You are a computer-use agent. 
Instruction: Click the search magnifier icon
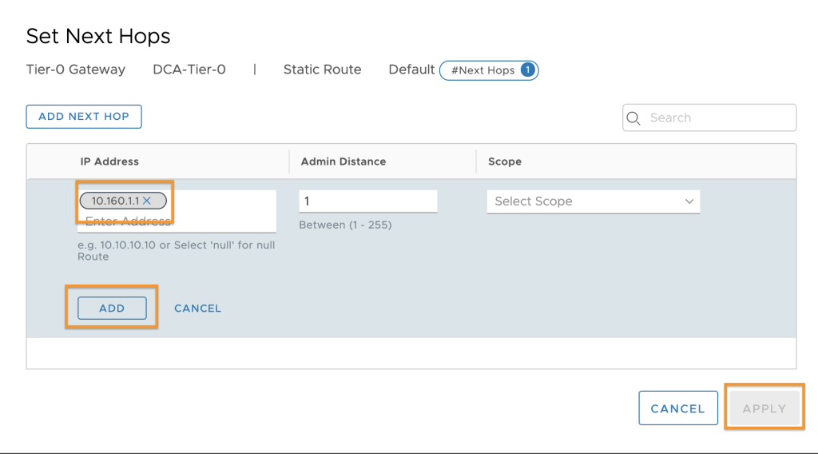point(633,118)
